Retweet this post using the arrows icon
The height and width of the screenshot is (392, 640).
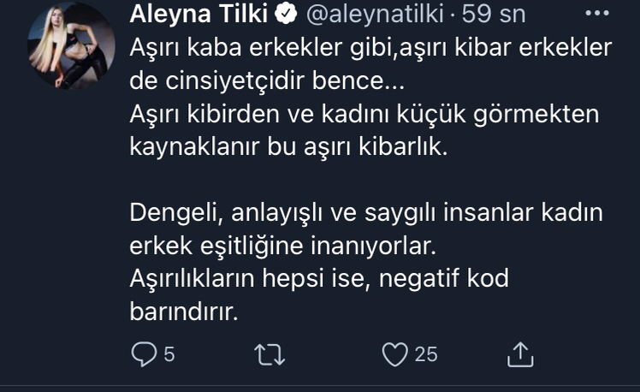pos(270,354)
